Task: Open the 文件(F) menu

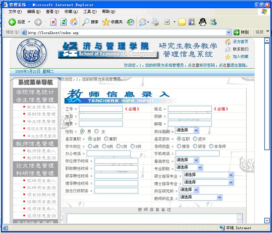Action: [x=15, y=12]
